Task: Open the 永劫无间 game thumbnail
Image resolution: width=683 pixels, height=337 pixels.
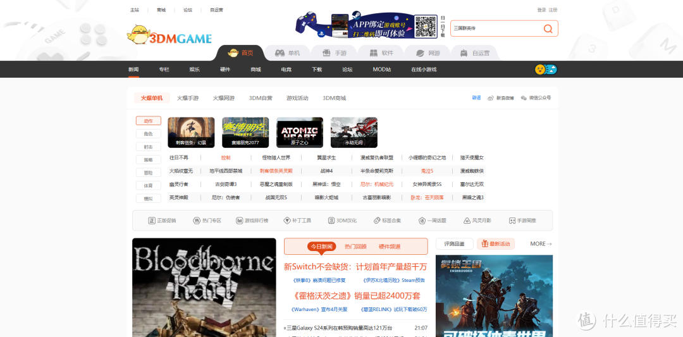Action: tap(354, 132)
